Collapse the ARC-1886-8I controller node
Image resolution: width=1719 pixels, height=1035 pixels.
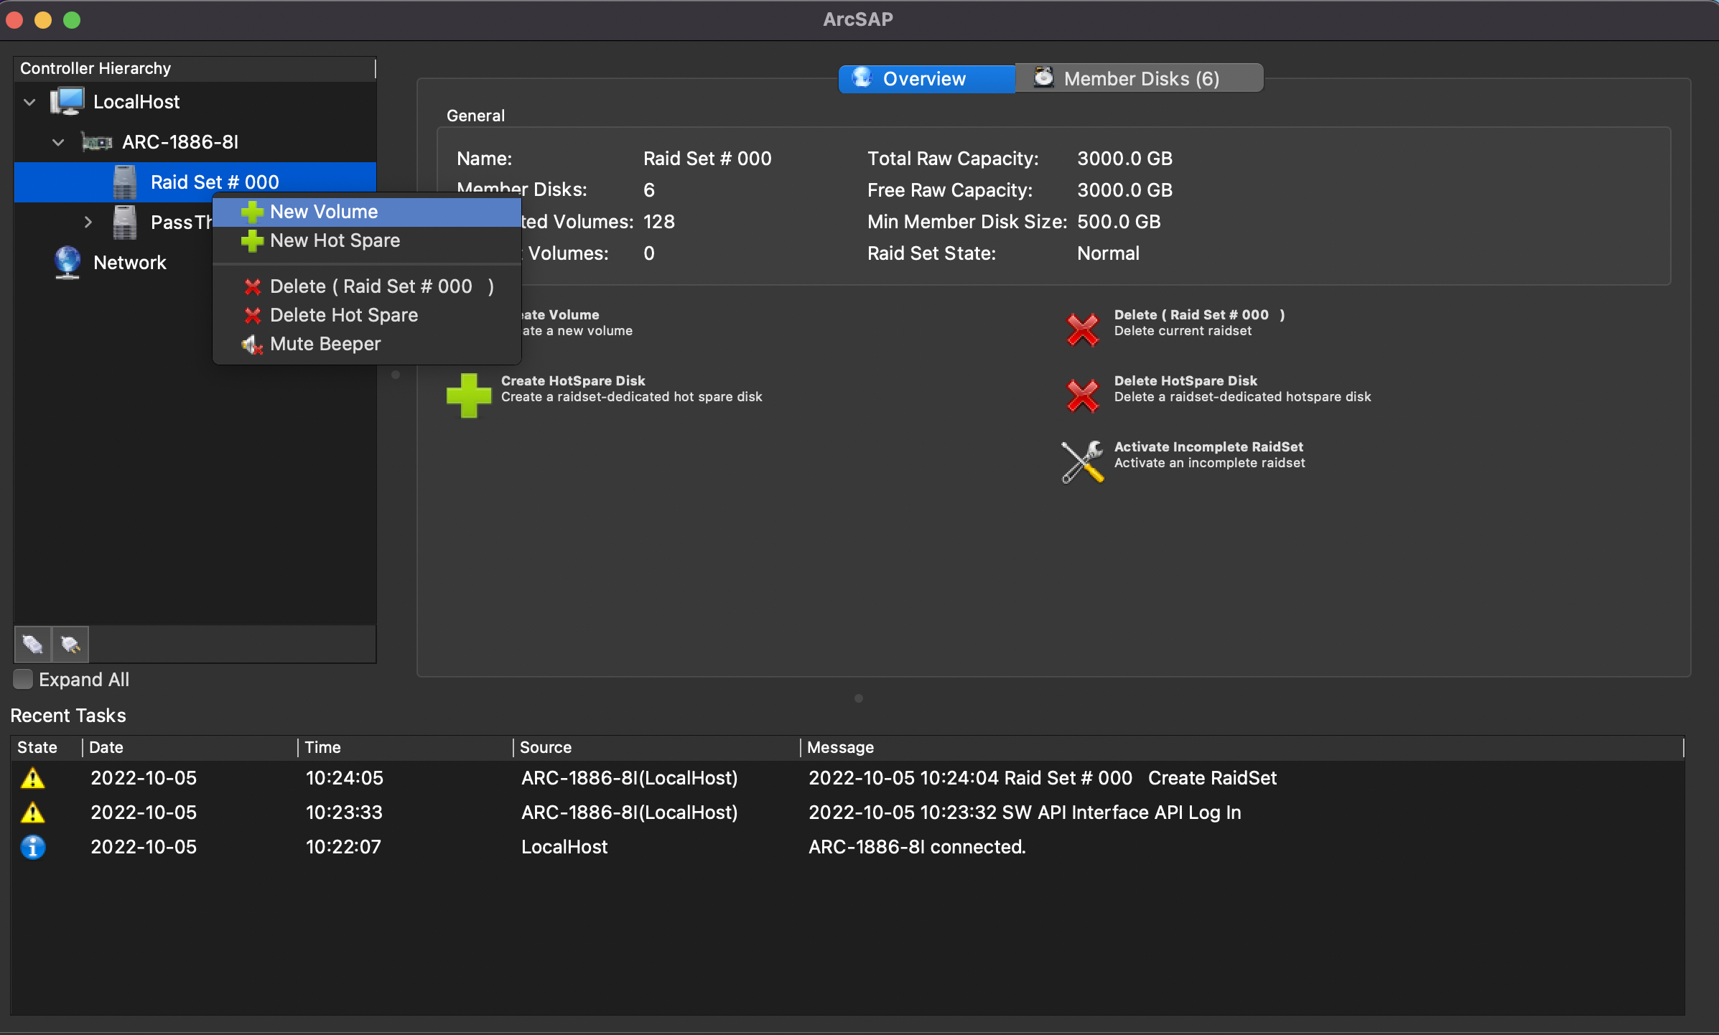point(58,142)
